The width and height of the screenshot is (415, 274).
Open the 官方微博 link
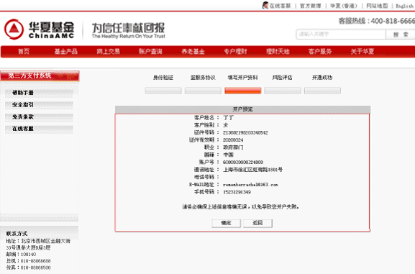310,6
